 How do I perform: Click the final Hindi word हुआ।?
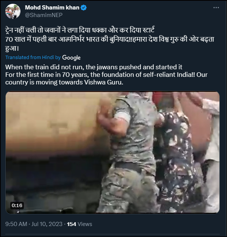click(x=12, y=48)
